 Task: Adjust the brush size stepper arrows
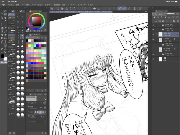pos(43,103)
